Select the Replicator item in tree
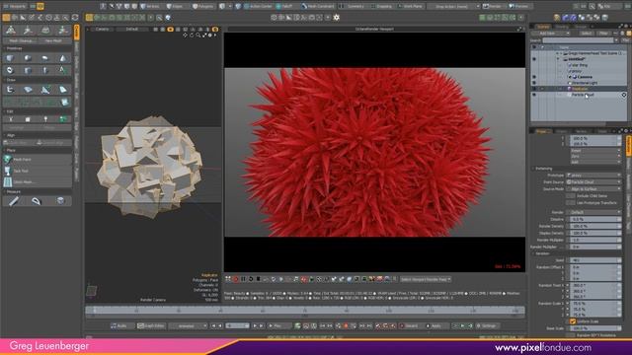This screenshot has width=632, height=355. [580, 89]
